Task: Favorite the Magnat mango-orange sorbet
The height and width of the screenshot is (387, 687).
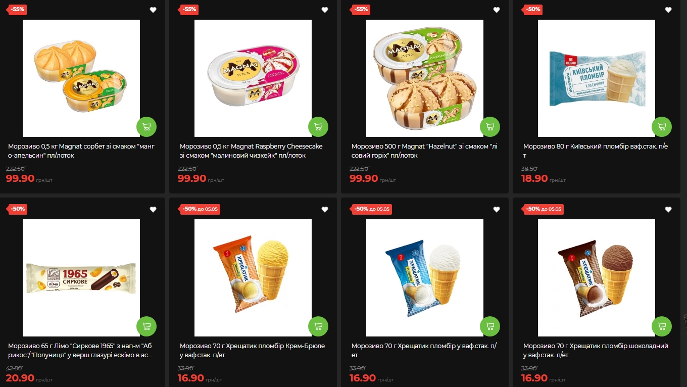Action: click(x=153, y=10)
